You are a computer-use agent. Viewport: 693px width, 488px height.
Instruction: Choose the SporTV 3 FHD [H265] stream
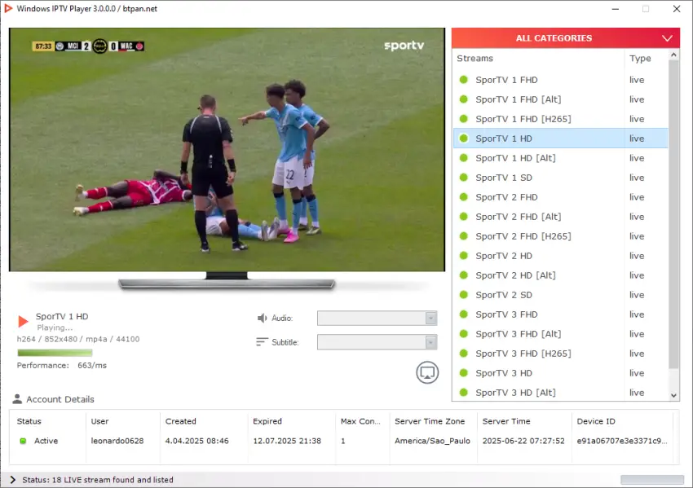click(x=560, y=354)
